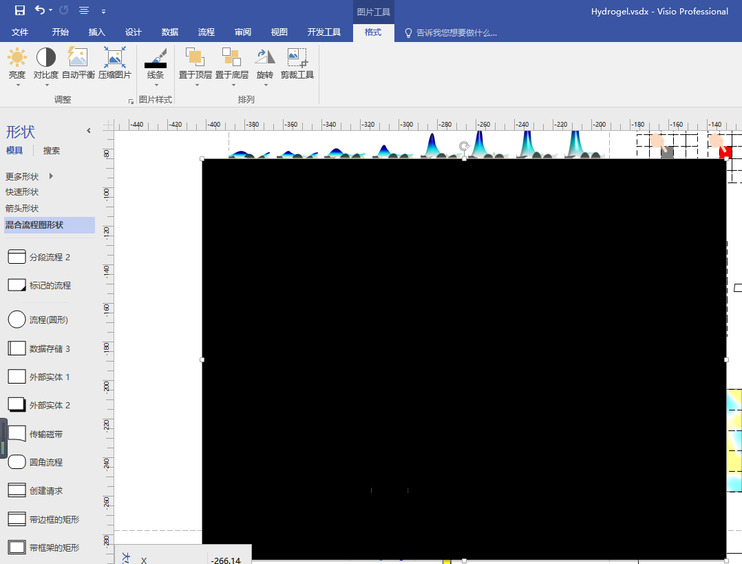Click the 自动平衡 auto balance icon

pyautogui.click(x=78, y=57)
